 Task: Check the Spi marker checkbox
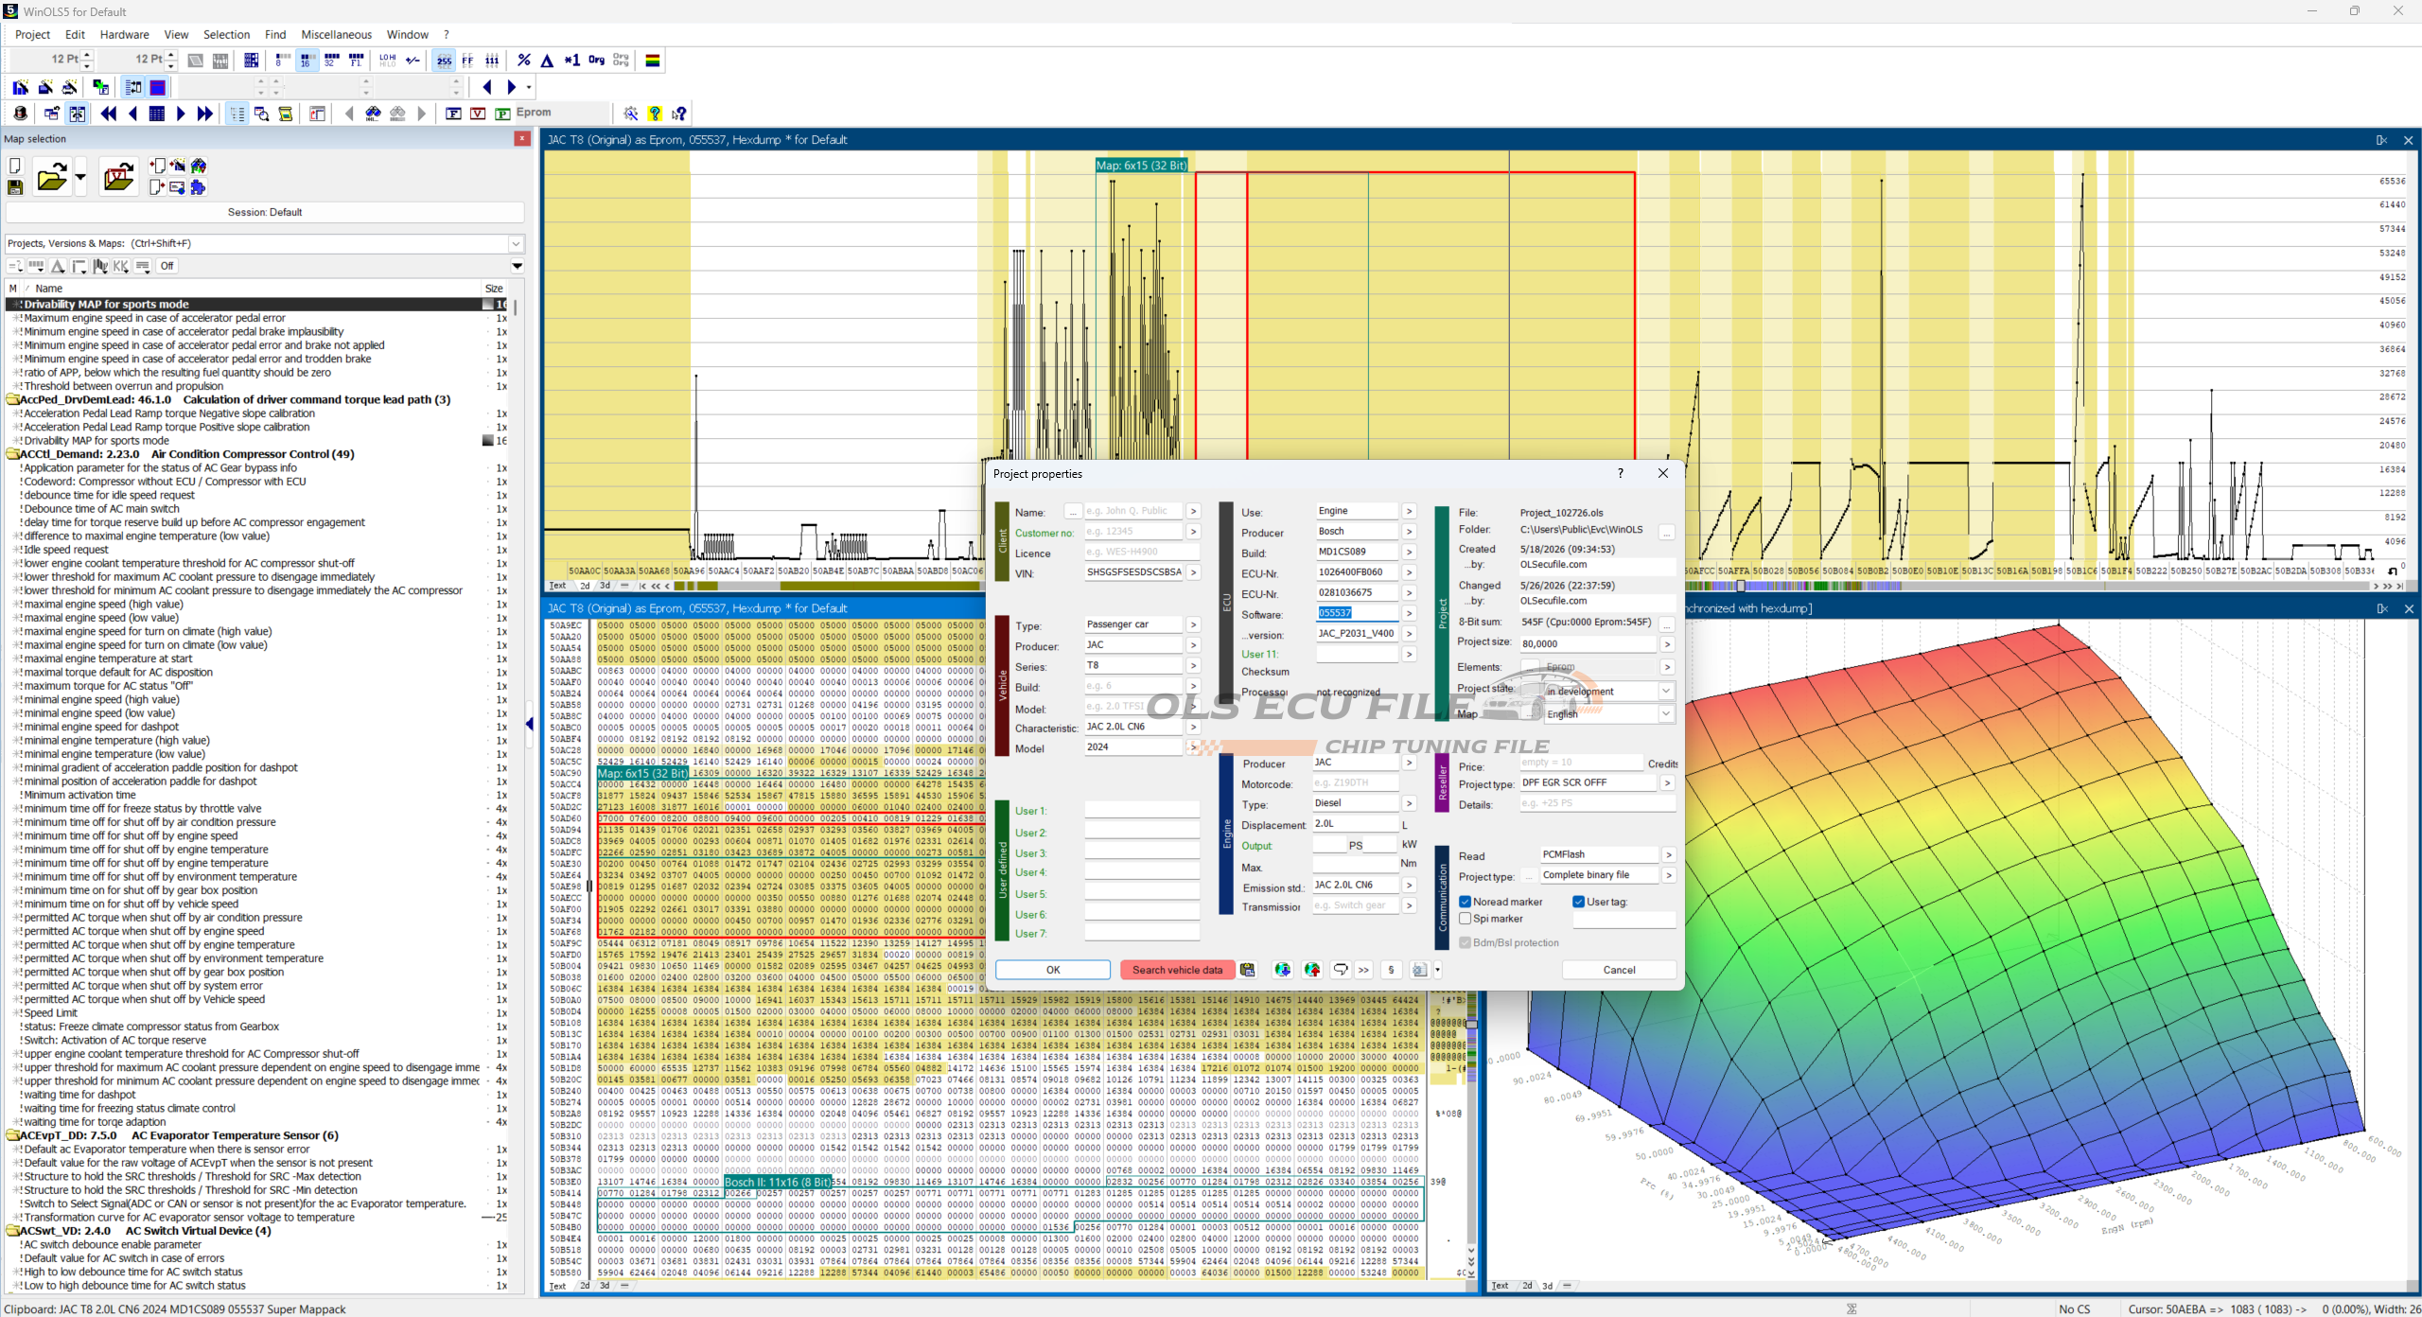[x=1465, y=919]
